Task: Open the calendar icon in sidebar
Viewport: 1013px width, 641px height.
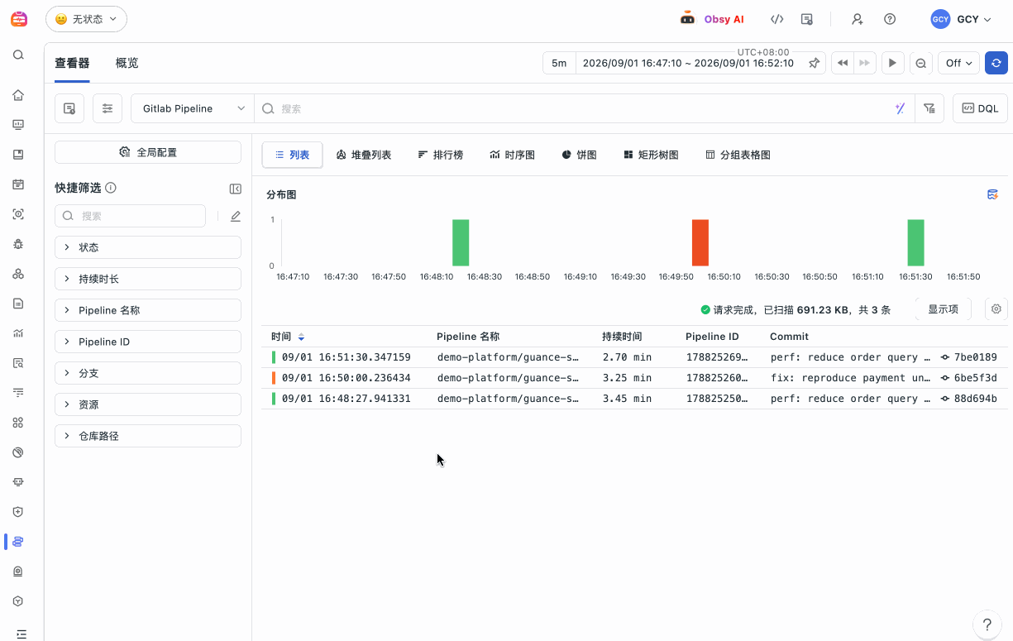Action: click(x=18, y=184)
